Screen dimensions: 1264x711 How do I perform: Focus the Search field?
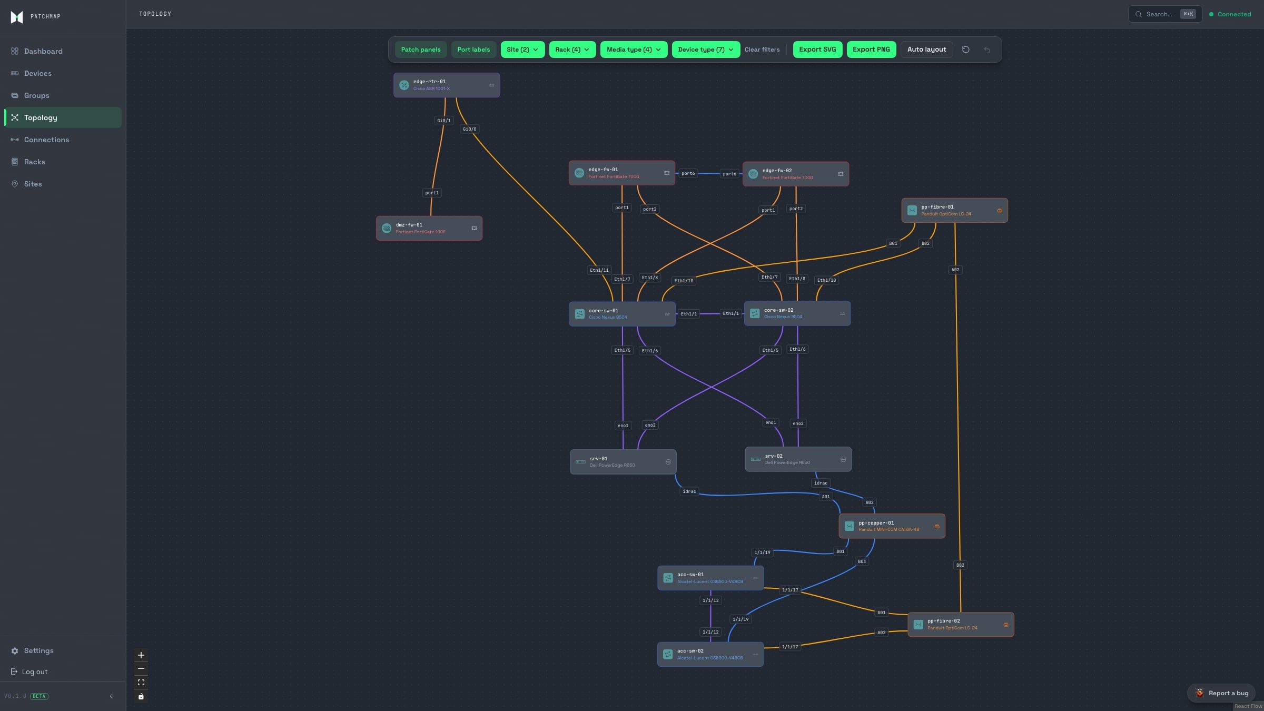point(1165,14)
